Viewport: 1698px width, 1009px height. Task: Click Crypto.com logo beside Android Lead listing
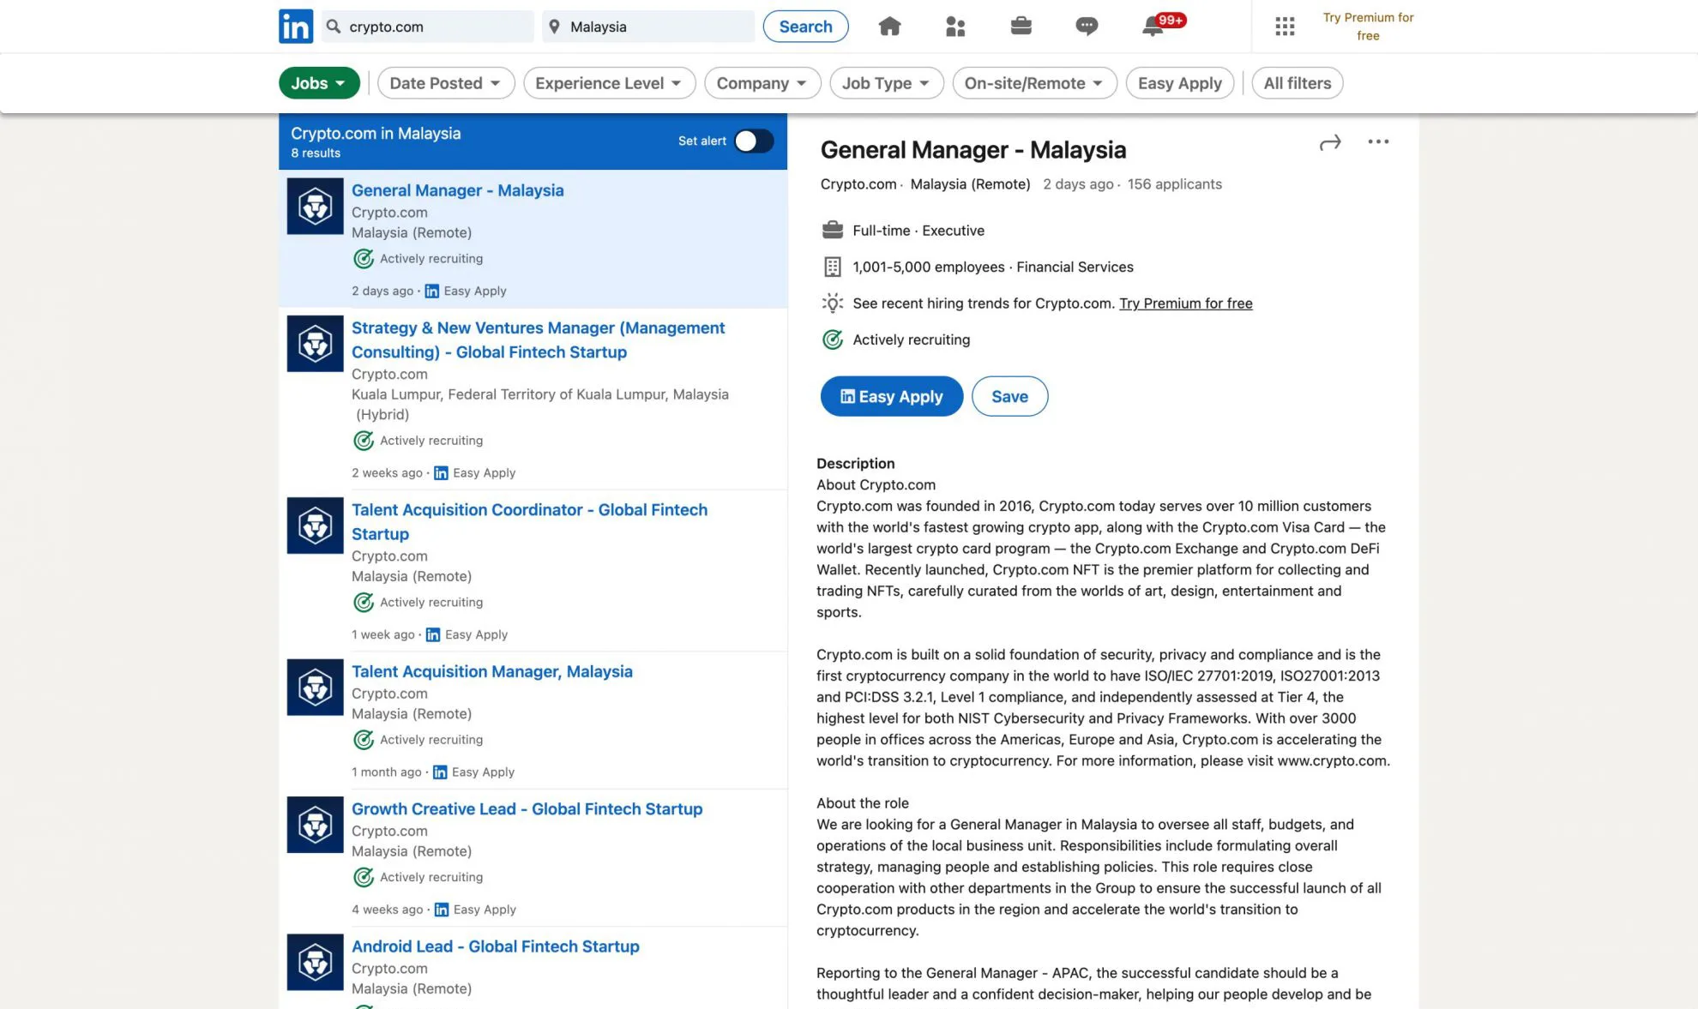click(315, 963)
